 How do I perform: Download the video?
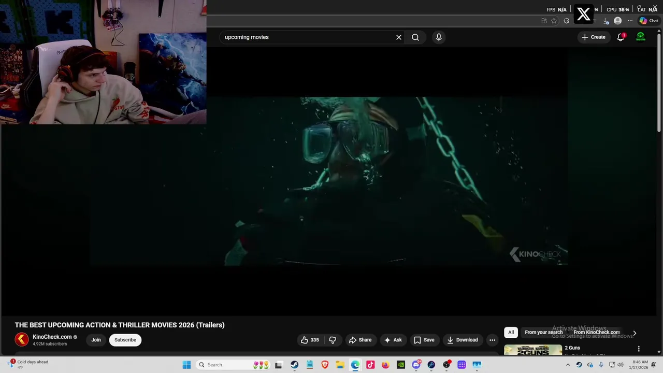pos(462,340)
